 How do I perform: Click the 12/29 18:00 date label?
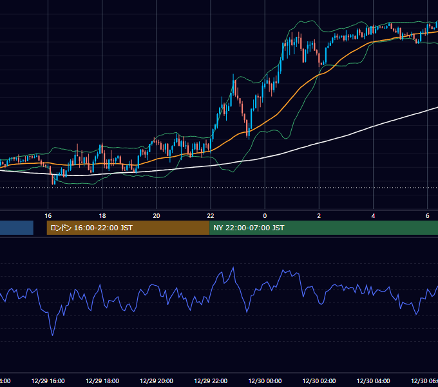[102, 381]
